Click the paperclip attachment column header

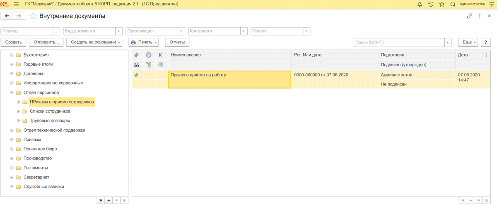point(136,55)
